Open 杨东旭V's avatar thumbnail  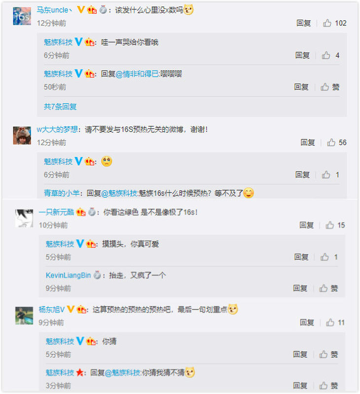[x=24, y=315]
